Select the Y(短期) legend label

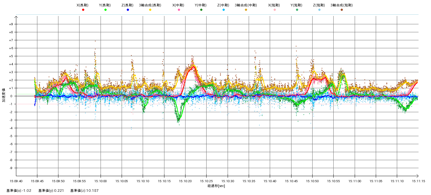(x=297, y=5)
